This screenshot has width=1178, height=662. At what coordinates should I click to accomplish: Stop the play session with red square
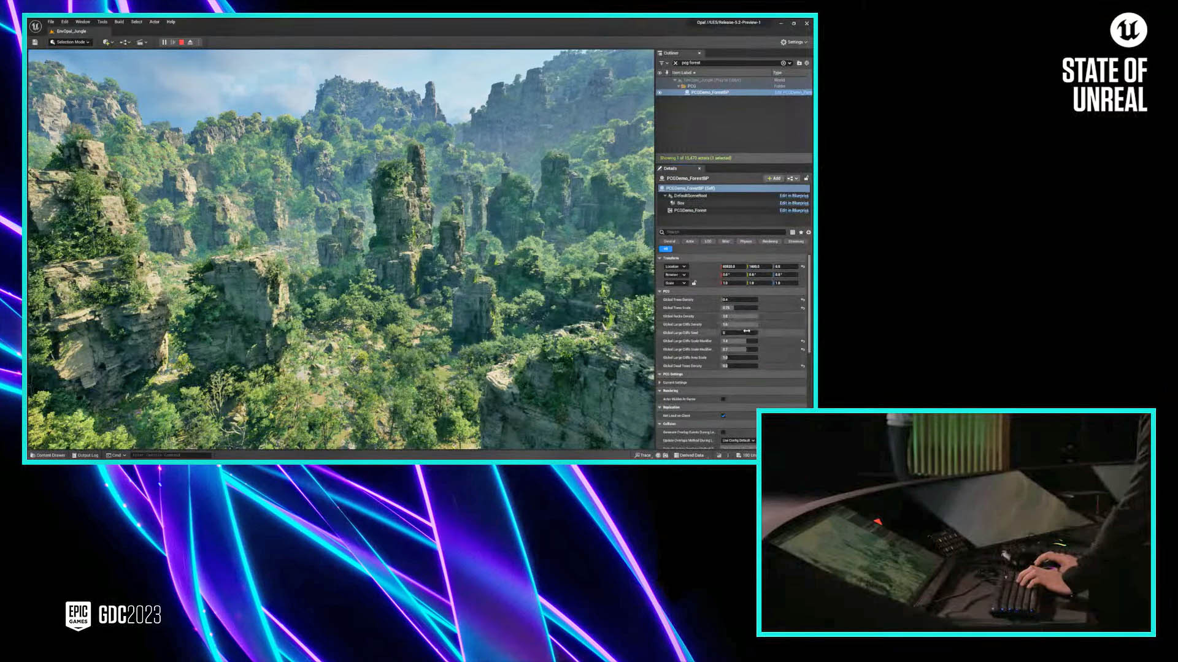pos(182,42)
